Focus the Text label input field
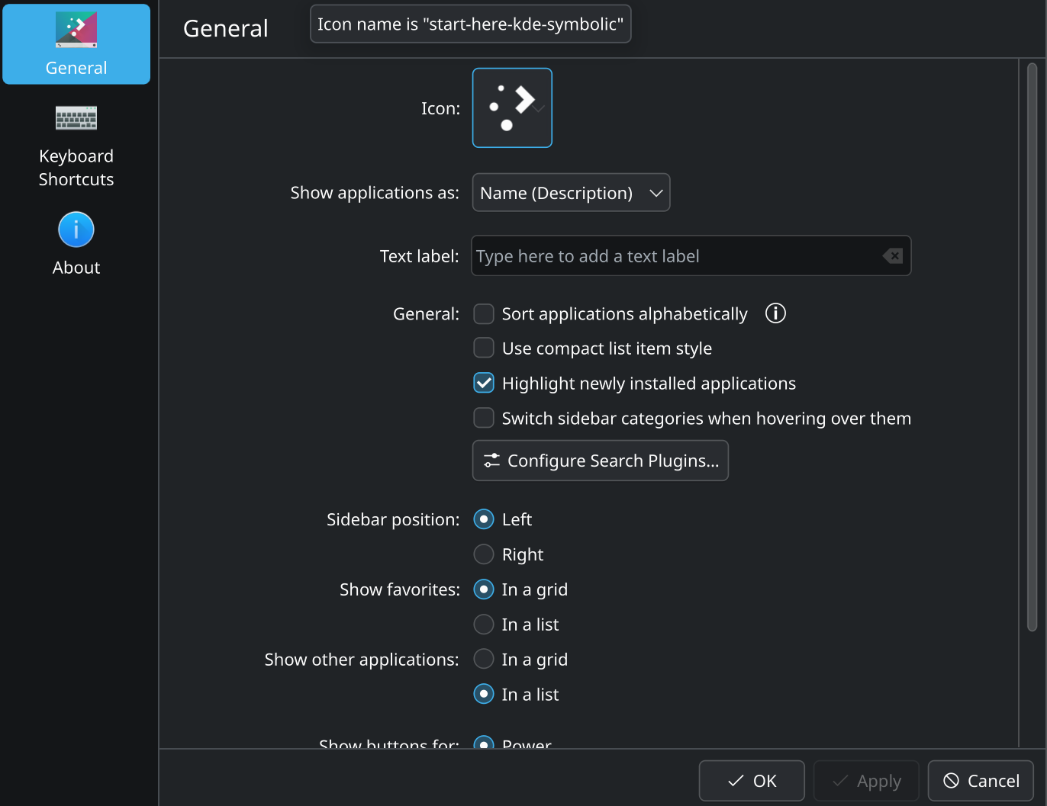The image size is (1047, 806). coord(675,256)
